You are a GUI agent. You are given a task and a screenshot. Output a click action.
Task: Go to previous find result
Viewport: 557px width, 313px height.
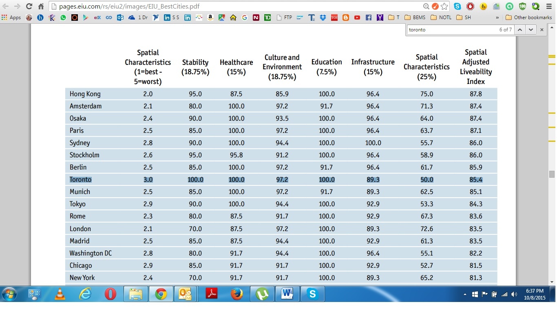(x=519, y=30)
